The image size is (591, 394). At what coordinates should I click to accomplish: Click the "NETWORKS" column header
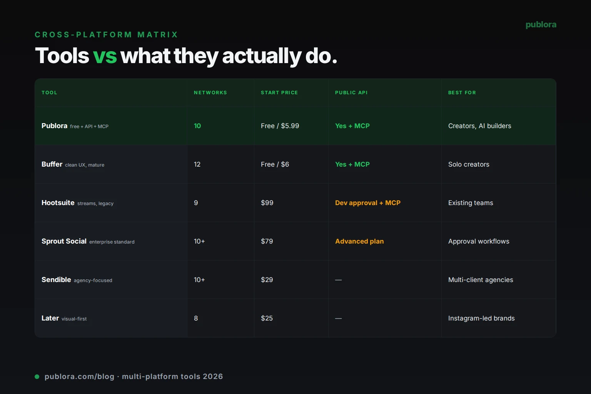210,93
